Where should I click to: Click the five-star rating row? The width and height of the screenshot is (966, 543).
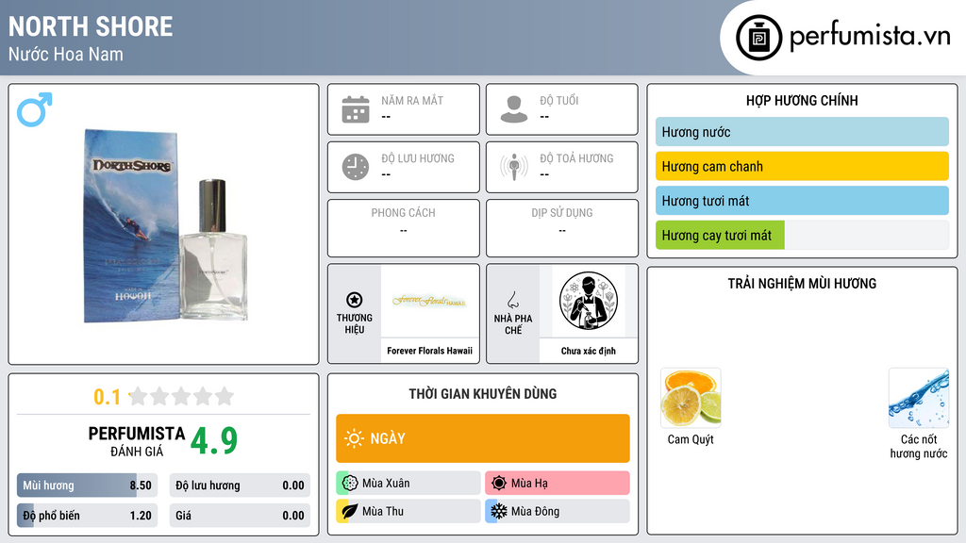[181, 396]
